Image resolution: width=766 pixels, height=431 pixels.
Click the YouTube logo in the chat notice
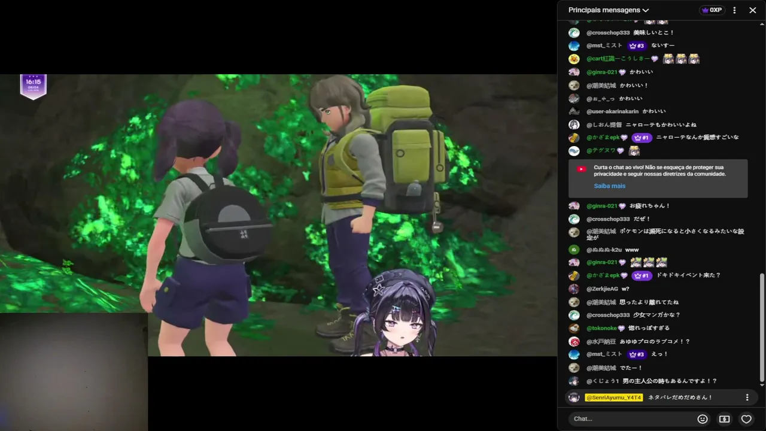coord(581,169)
